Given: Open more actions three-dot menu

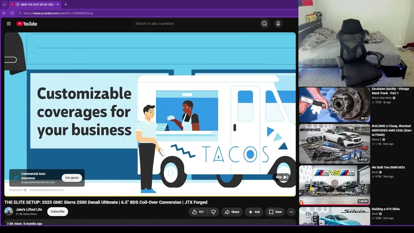Looking at the screenshot, I should click(291, 212).
